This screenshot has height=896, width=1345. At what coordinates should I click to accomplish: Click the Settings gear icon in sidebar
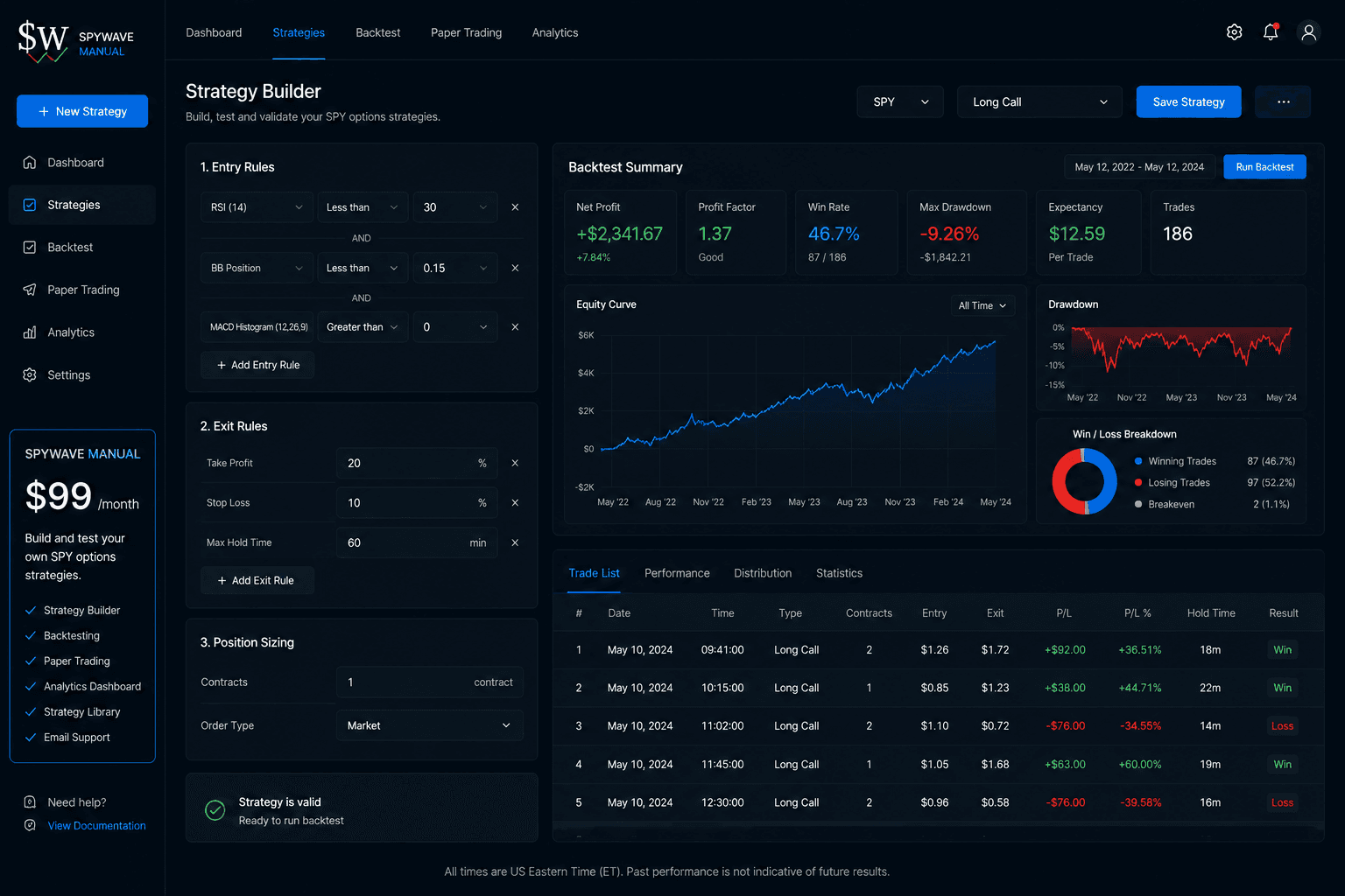(x=30, y=374)
